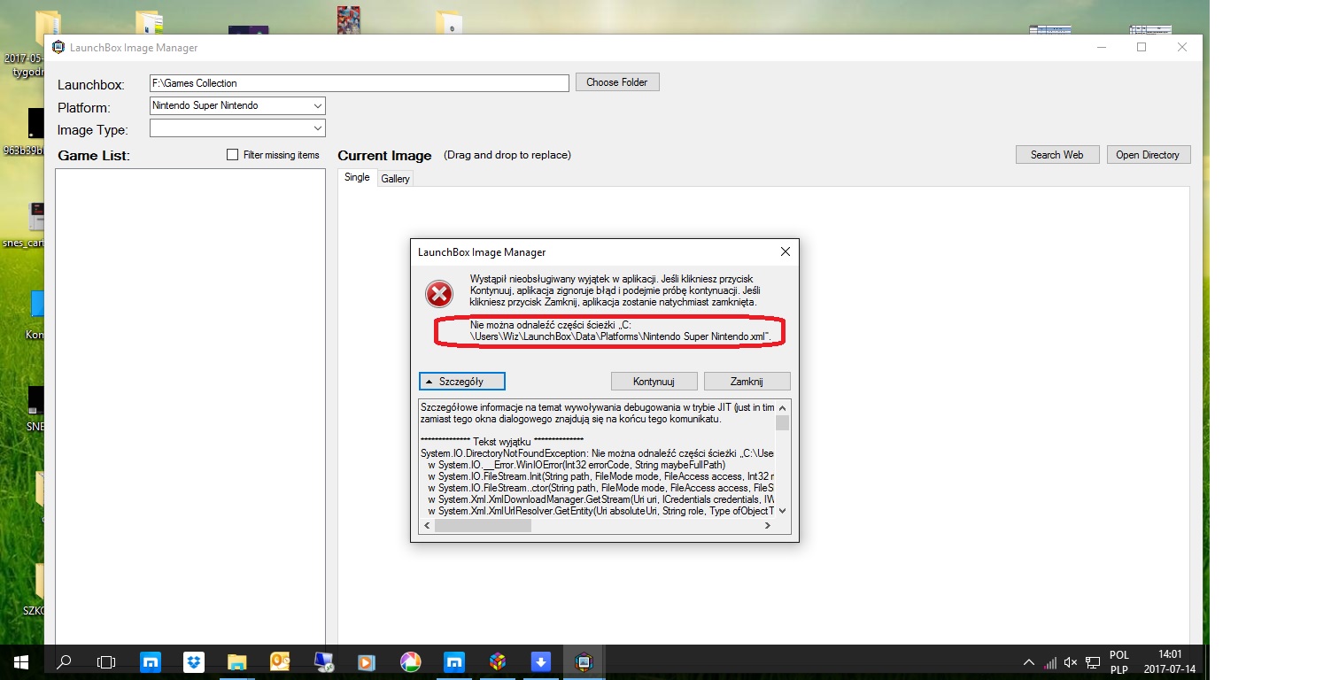Click the System.IO.FileStream.Init stack line

click(601, 476)
